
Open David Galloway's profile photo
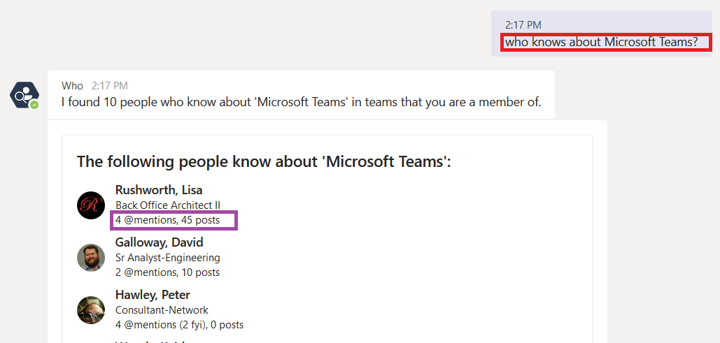pos(91,257)
